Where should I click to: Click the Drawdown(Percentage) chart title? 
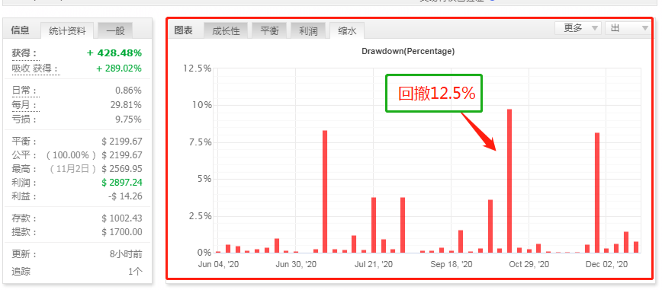click(x=408, y=52)
